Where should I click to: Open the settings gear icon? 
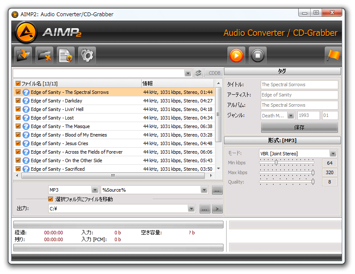click(87, 55)
